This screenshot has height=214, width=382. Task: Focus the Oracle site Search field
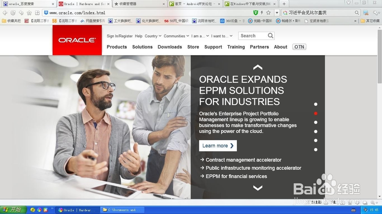point(253,36)
